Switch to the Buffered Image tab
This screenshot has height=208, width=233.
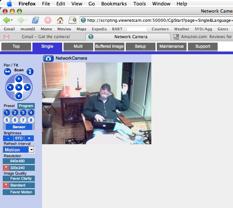(109, 46)
